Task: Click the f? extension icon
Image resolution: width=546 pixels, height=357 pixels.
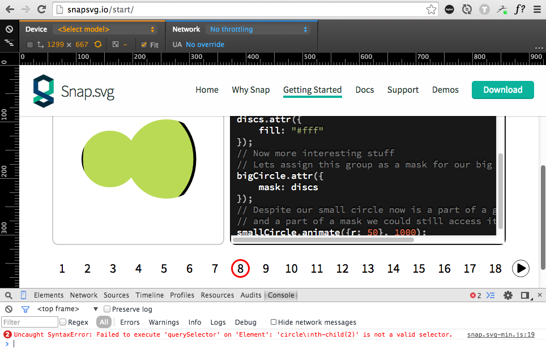Action: pos(519,10)
